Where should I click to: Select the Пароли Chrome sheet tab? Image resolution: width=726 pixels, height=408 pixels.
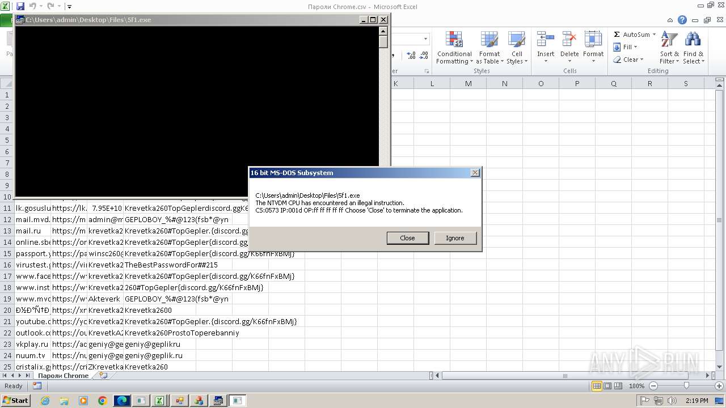[x=63, y=375]
